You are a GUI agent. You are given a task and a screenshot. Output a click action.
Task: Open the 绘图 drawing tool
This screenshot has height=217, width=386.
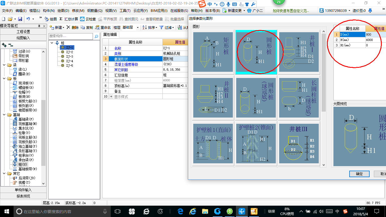(51, 19)
